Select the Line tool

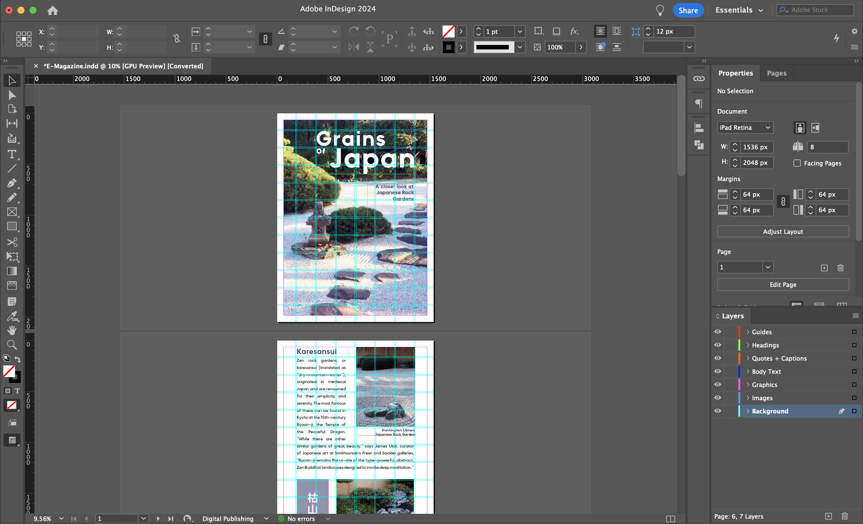pos(12,168)
